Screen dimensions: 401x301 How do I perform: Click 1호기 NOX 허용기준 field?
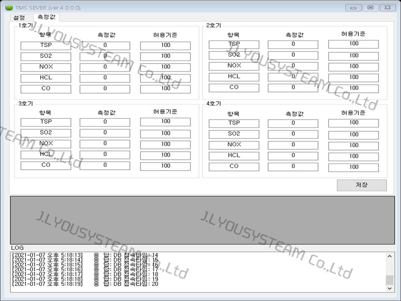pyautogui.click(x=165, y=67)
